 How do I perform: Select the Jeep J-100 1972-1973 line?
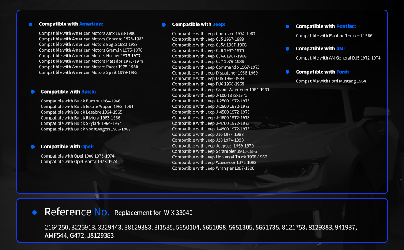tap(210, 95)
